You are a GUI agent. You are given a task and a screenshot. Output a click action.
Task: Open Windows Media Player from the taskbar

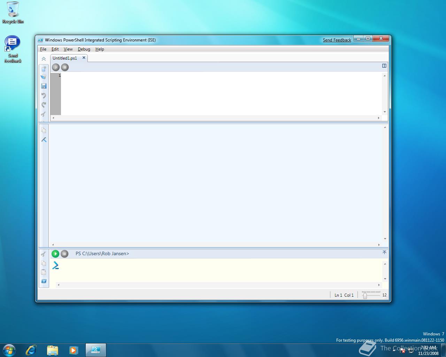74,350
